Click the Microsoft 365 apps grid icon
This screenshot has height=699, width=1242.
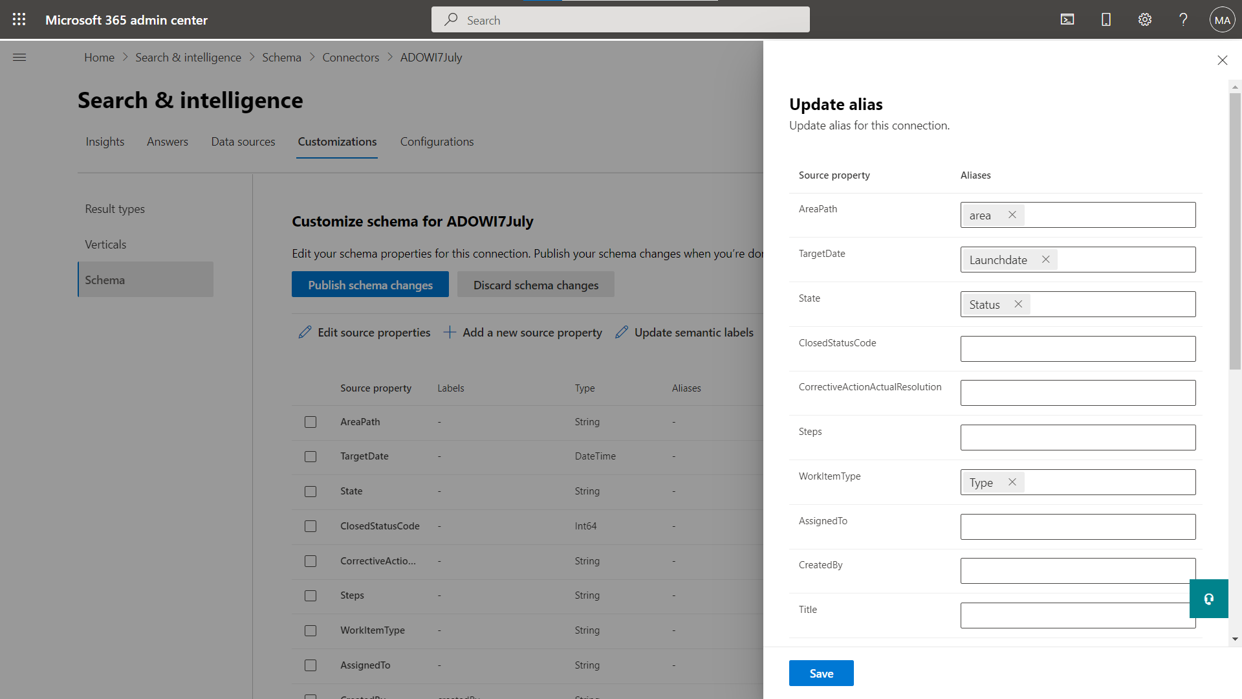tap(19, 19)
